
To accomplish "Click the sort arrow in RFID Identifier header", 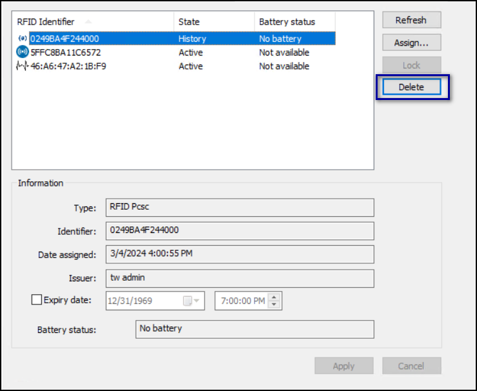I will [x=88, y=21].
